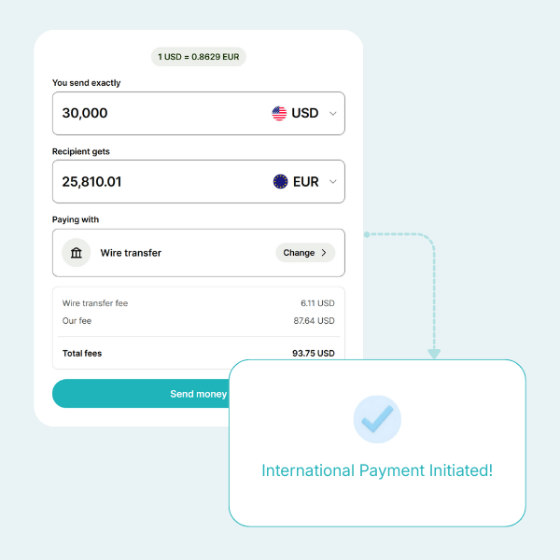This screenshot has height=560, width=560.
Task: Click the Our fee amount 87.64 USD
Action: [x=314, y=321]
